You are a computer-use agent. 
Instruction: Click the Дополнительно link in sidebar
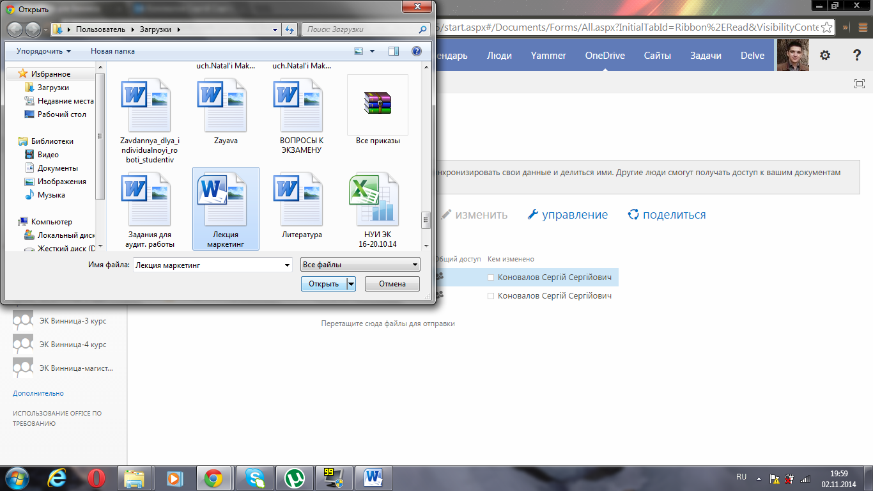click(x=38, y=393)
